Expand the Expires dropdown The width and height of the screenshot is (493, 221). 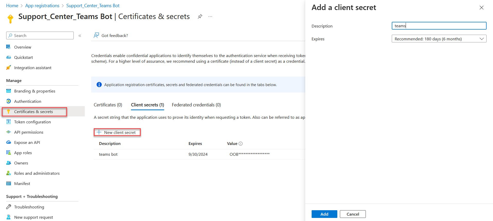click(439, 39)
